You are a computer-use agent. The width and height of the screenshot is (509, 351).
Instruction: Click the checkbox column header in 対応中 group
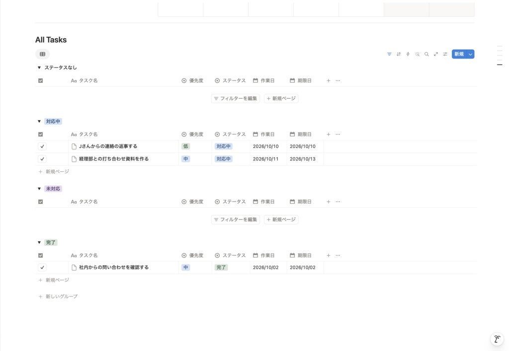(41, 134)
